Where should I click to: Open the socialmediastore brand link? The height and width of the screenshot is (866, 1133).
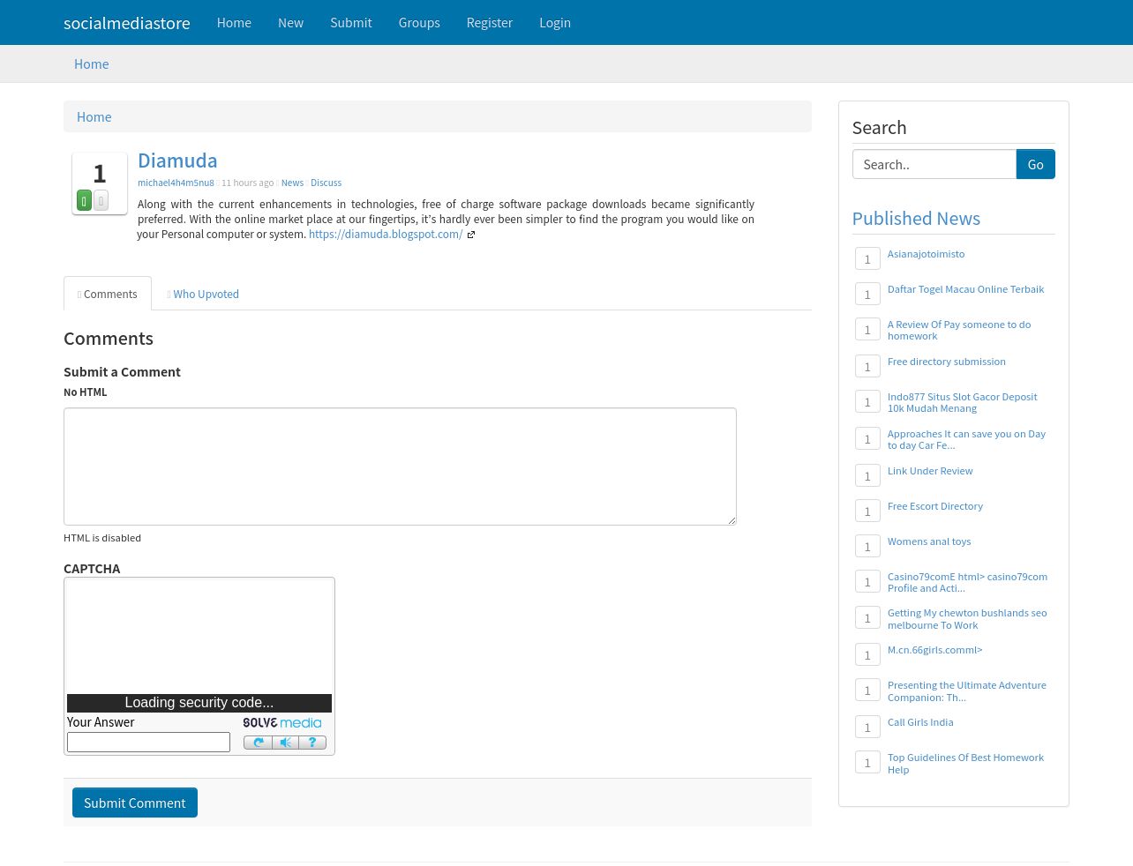click(x=127, y=23)
